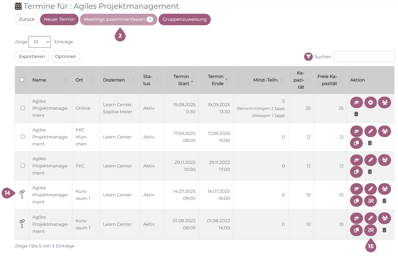The height and width of the screenshot is (257, 398).
Task: Select the checkbox of the 29.11.2022 FKC row
Action: pos(23,165)
